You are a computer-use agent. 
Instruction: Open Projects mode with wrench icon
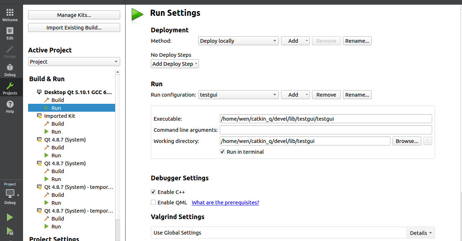tap(10, 88)
